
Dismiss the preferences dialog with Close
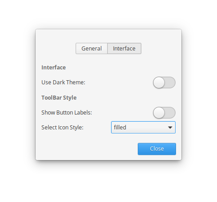point(157,149)
